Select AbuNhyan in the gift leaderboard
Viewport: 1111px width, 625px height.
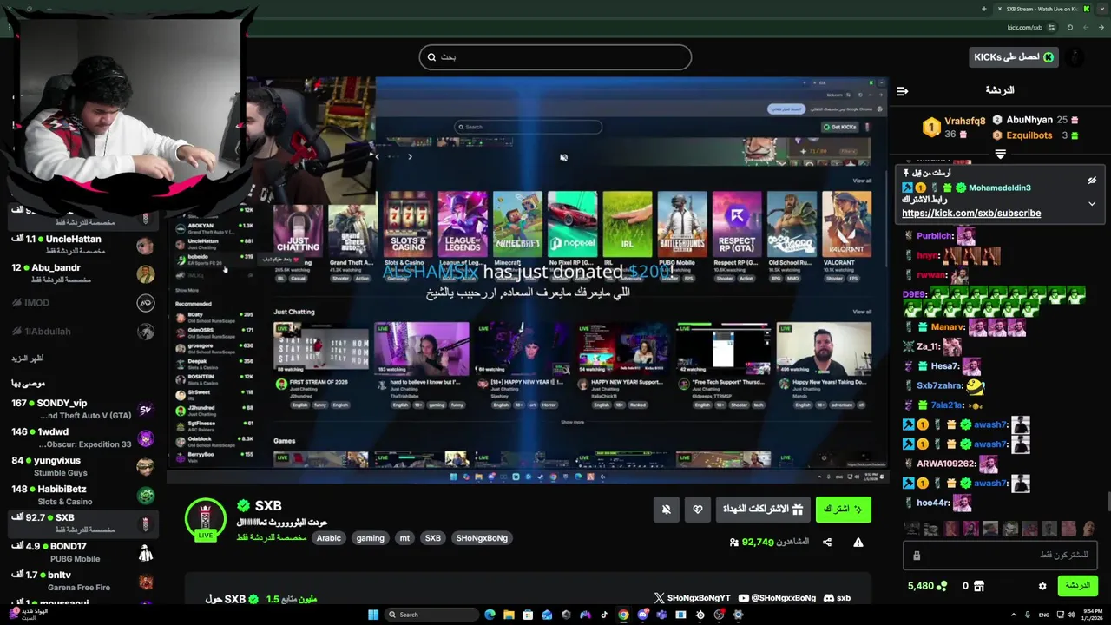[x=1035, y=120]
